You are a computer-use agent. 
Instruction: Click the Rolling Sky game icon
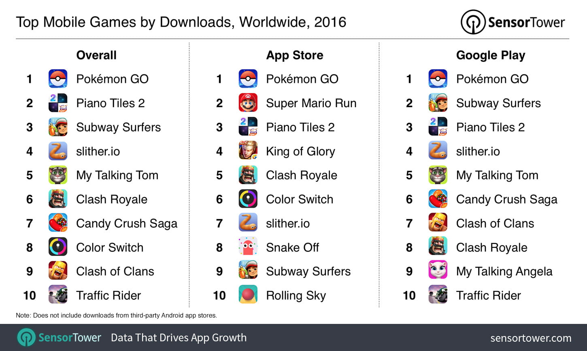[248, 295]
